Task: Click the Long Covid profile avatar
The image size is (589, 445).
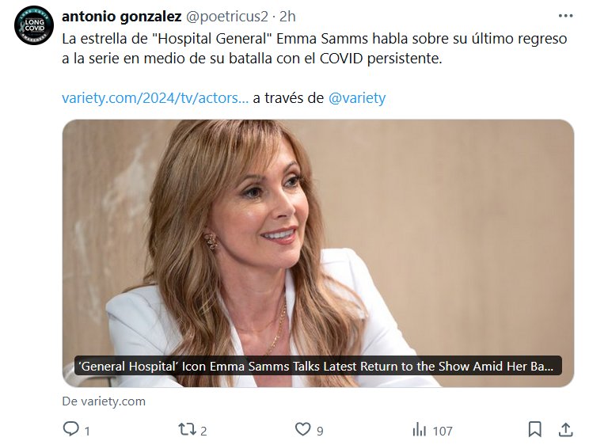Action: (34, 25)
